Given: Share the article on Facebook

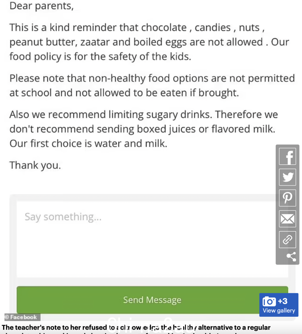Looking at the screenshot, I should [287, 156].
